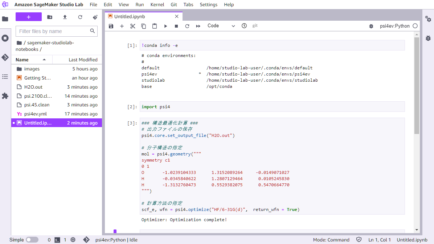The height and width of the screenshot is (244, 434).
Task: Select the psi.2100.cl... file
Action: coord(57,96)
